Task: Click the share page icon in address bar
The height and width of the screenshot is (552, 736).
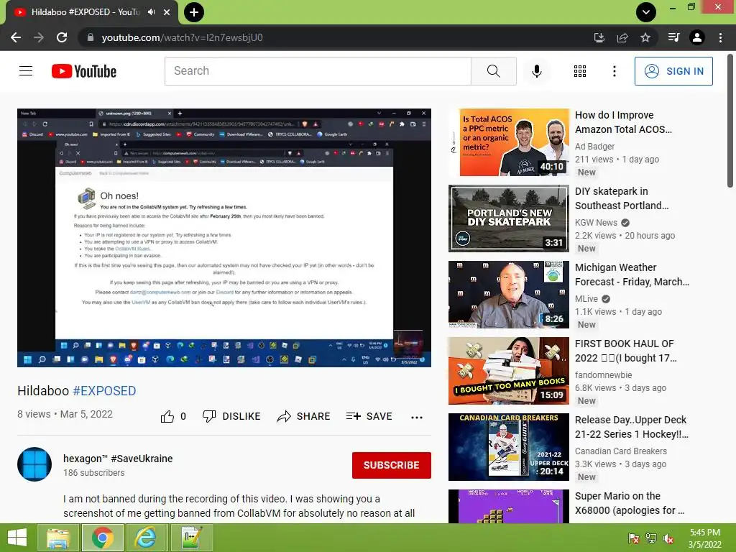Action: pyautogui.click(x=622, y=37)
